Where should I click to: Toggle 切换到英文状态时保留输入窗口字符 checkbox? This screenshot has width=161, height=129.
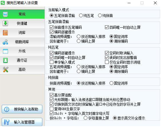click(x=51, y=104)
